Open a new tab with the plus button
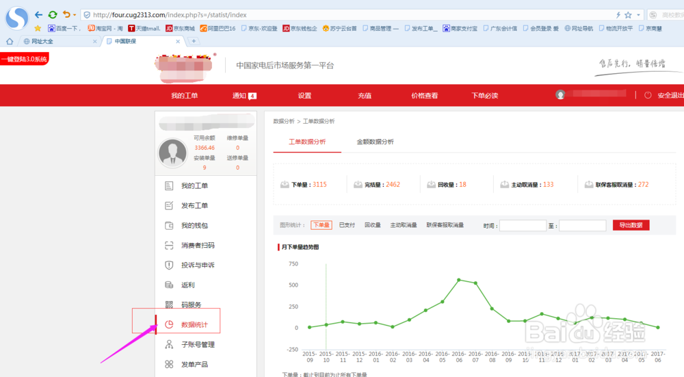Viewport: 684px width, 377px height. pyautogui.click(x=194, y=41)
